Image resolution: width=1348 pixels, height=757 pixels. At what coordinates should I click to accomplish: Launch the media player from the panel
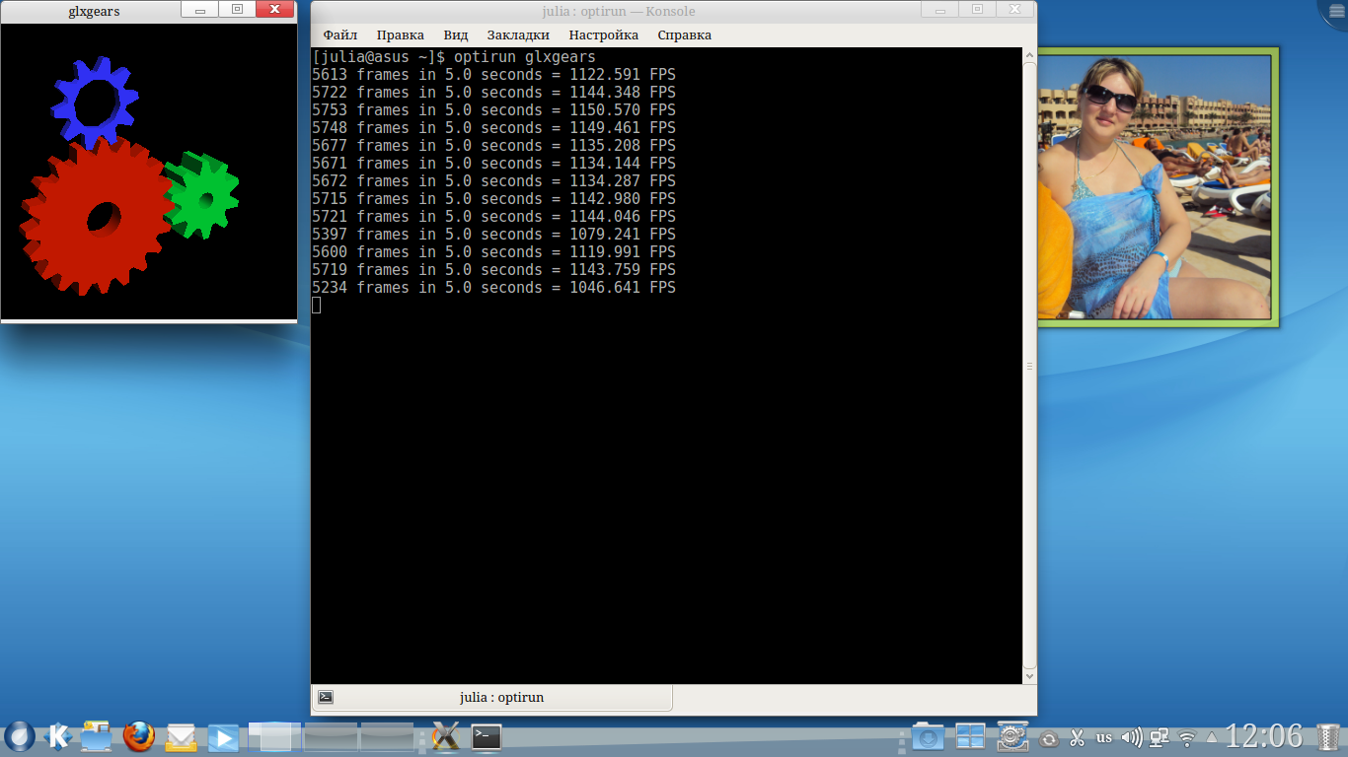(x=224, y=736)
